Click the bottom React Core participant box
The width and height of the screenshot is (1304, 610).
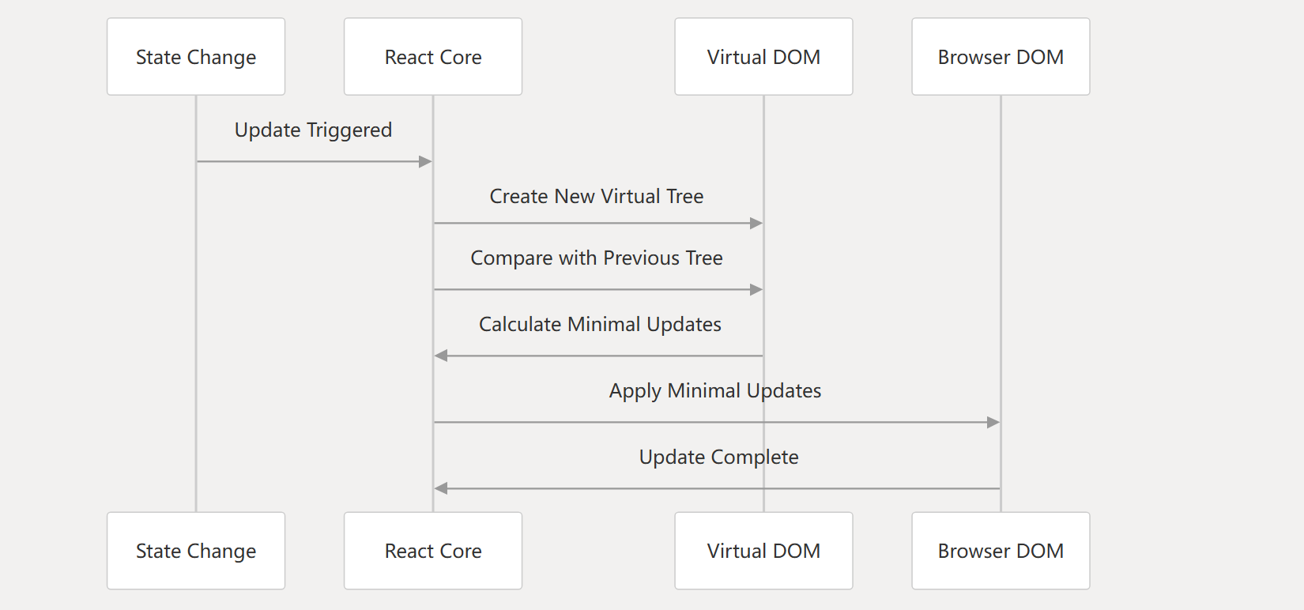[x=433, y=551]
